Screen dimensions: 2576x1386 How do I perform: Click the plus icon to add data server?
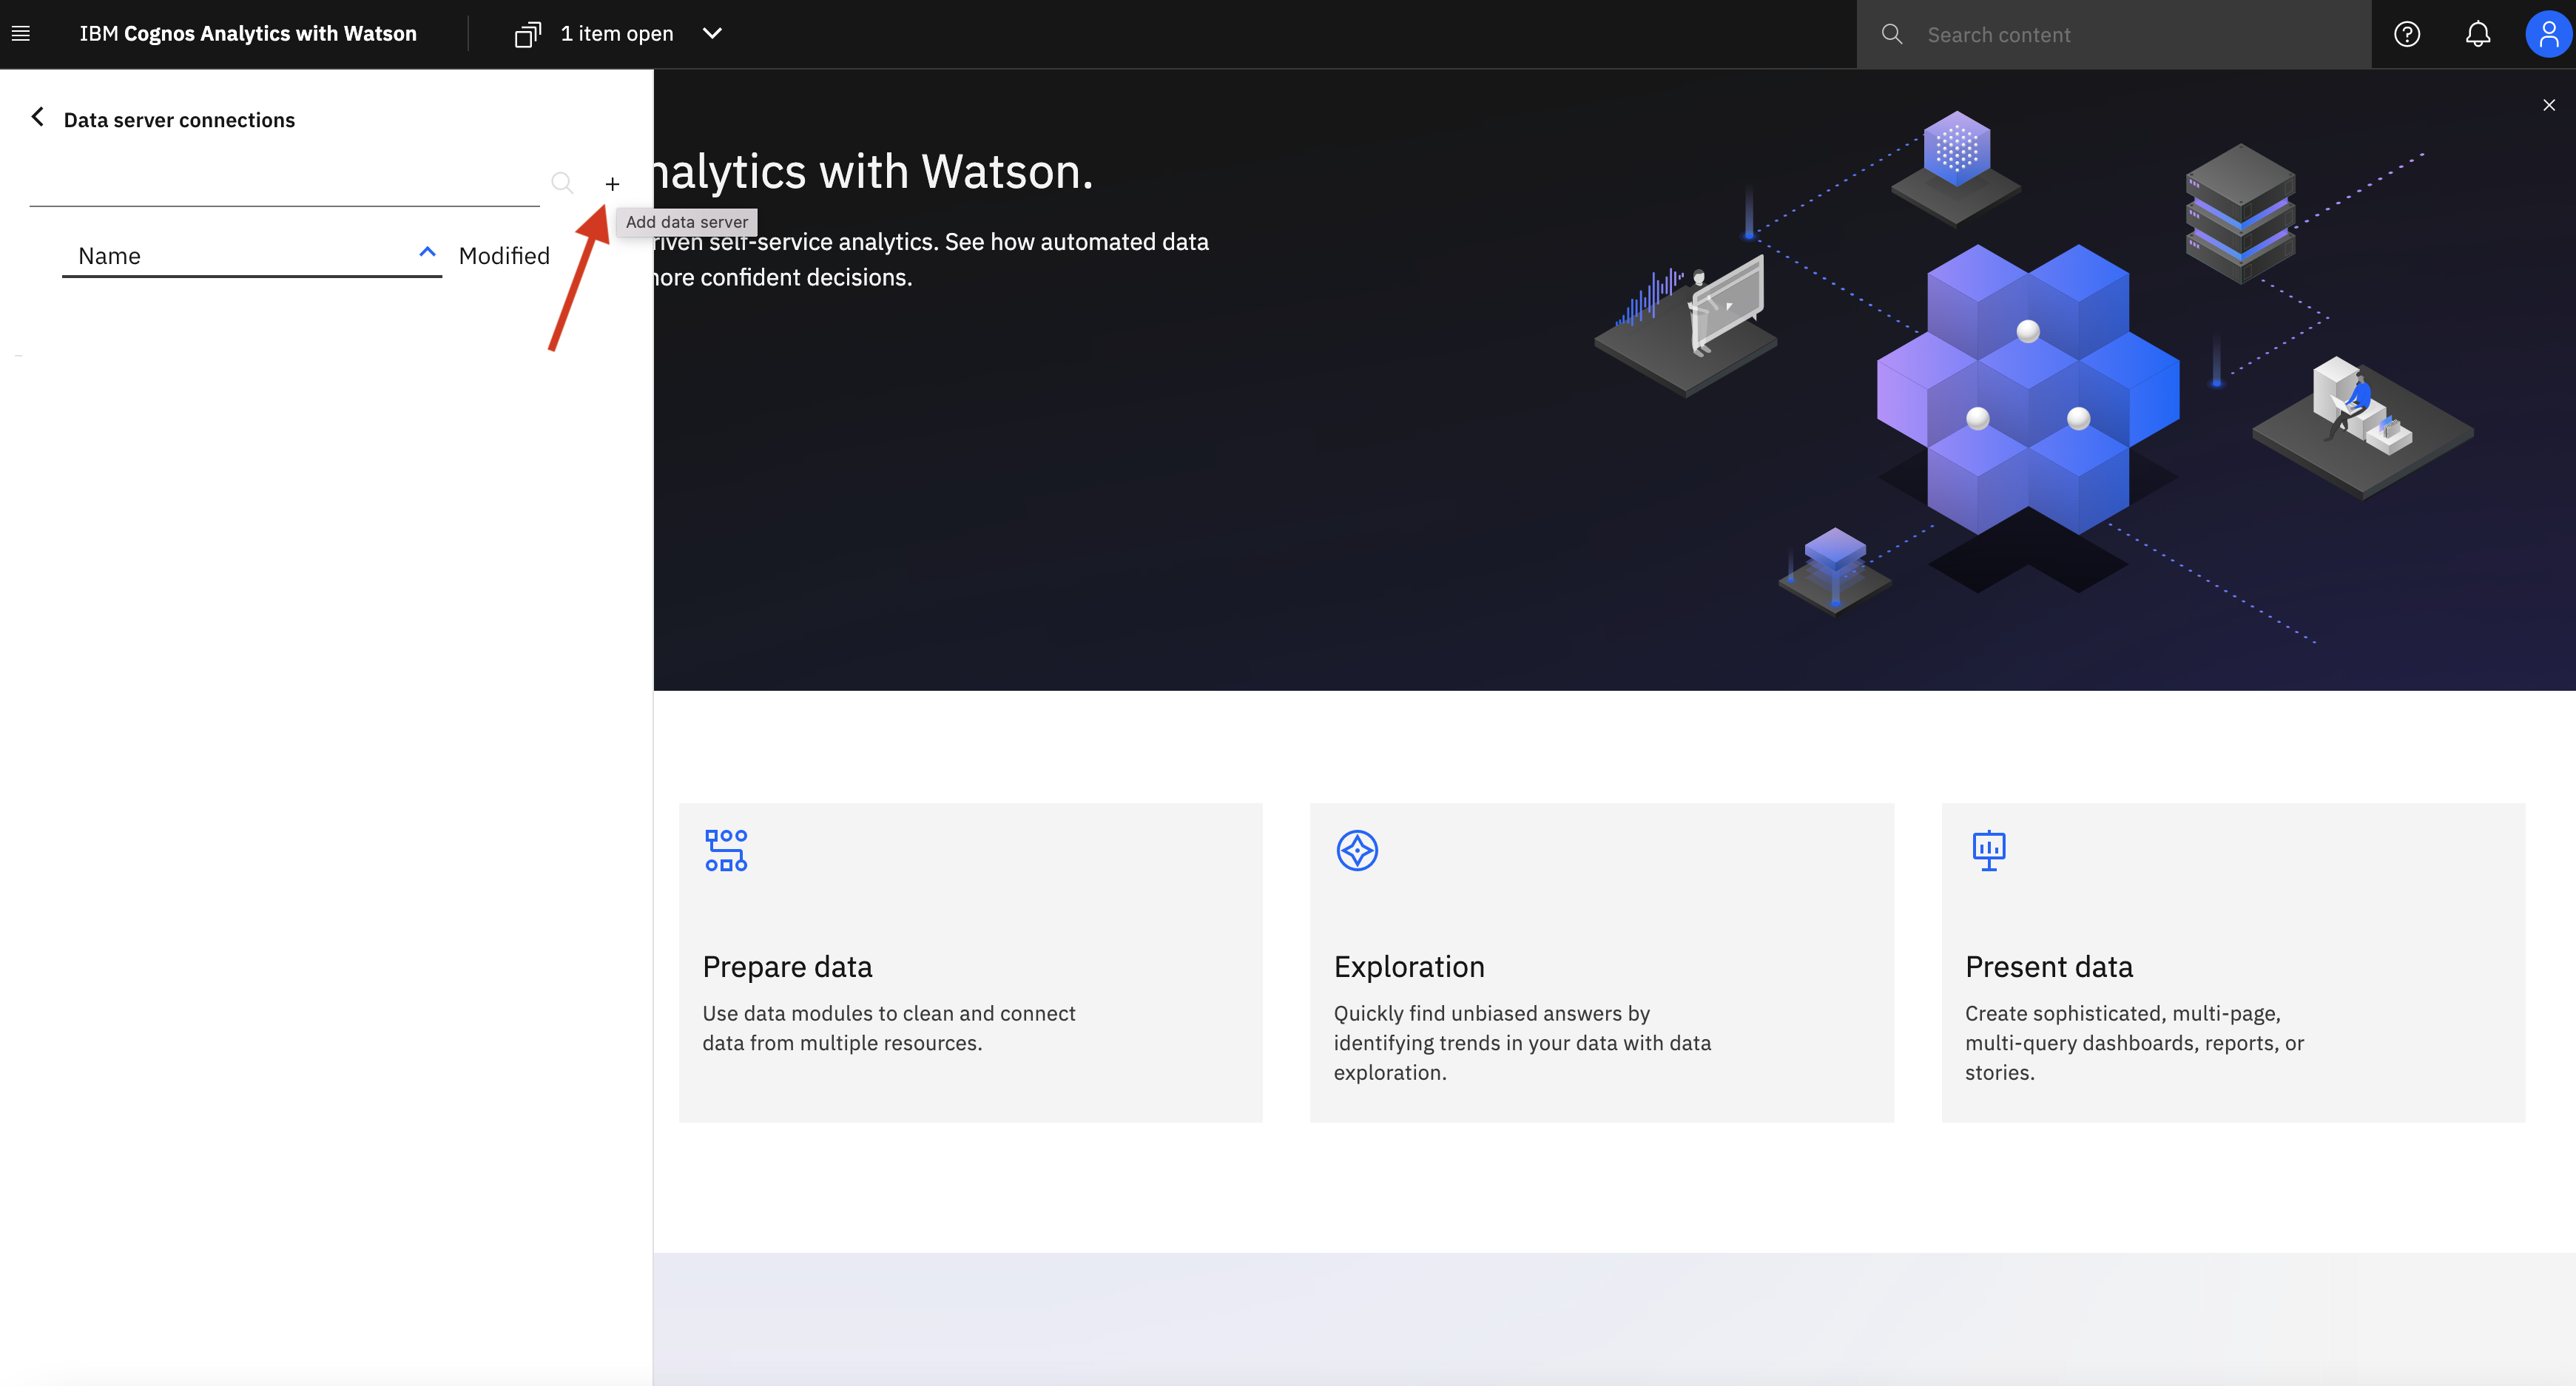coord(612,184)
